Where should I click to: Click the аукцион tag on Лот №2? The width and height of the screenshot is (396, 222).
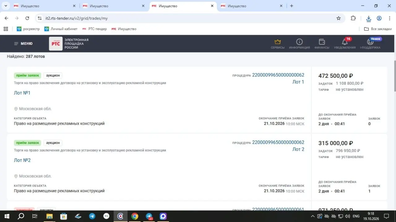(x=53, y=143)
